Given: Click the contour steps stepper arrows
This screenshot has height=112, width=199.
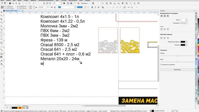Looking at the screenshot, I should (x=187, y=20).
